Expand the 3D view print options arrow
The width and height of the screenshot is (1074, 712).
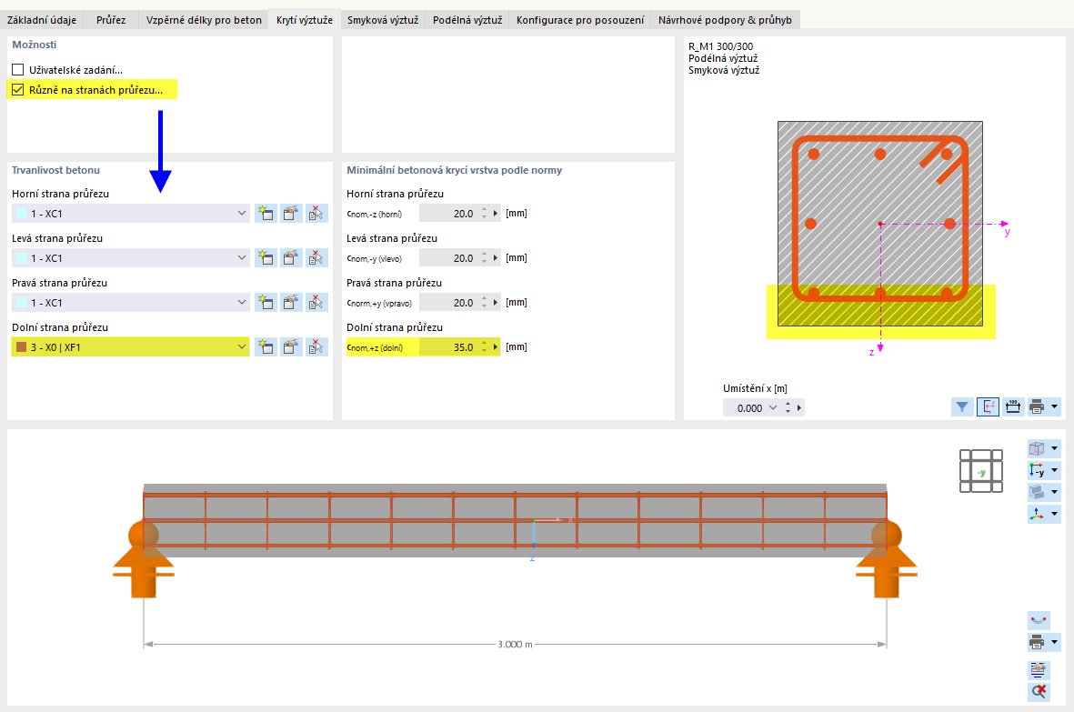(x=1054, y=642)
